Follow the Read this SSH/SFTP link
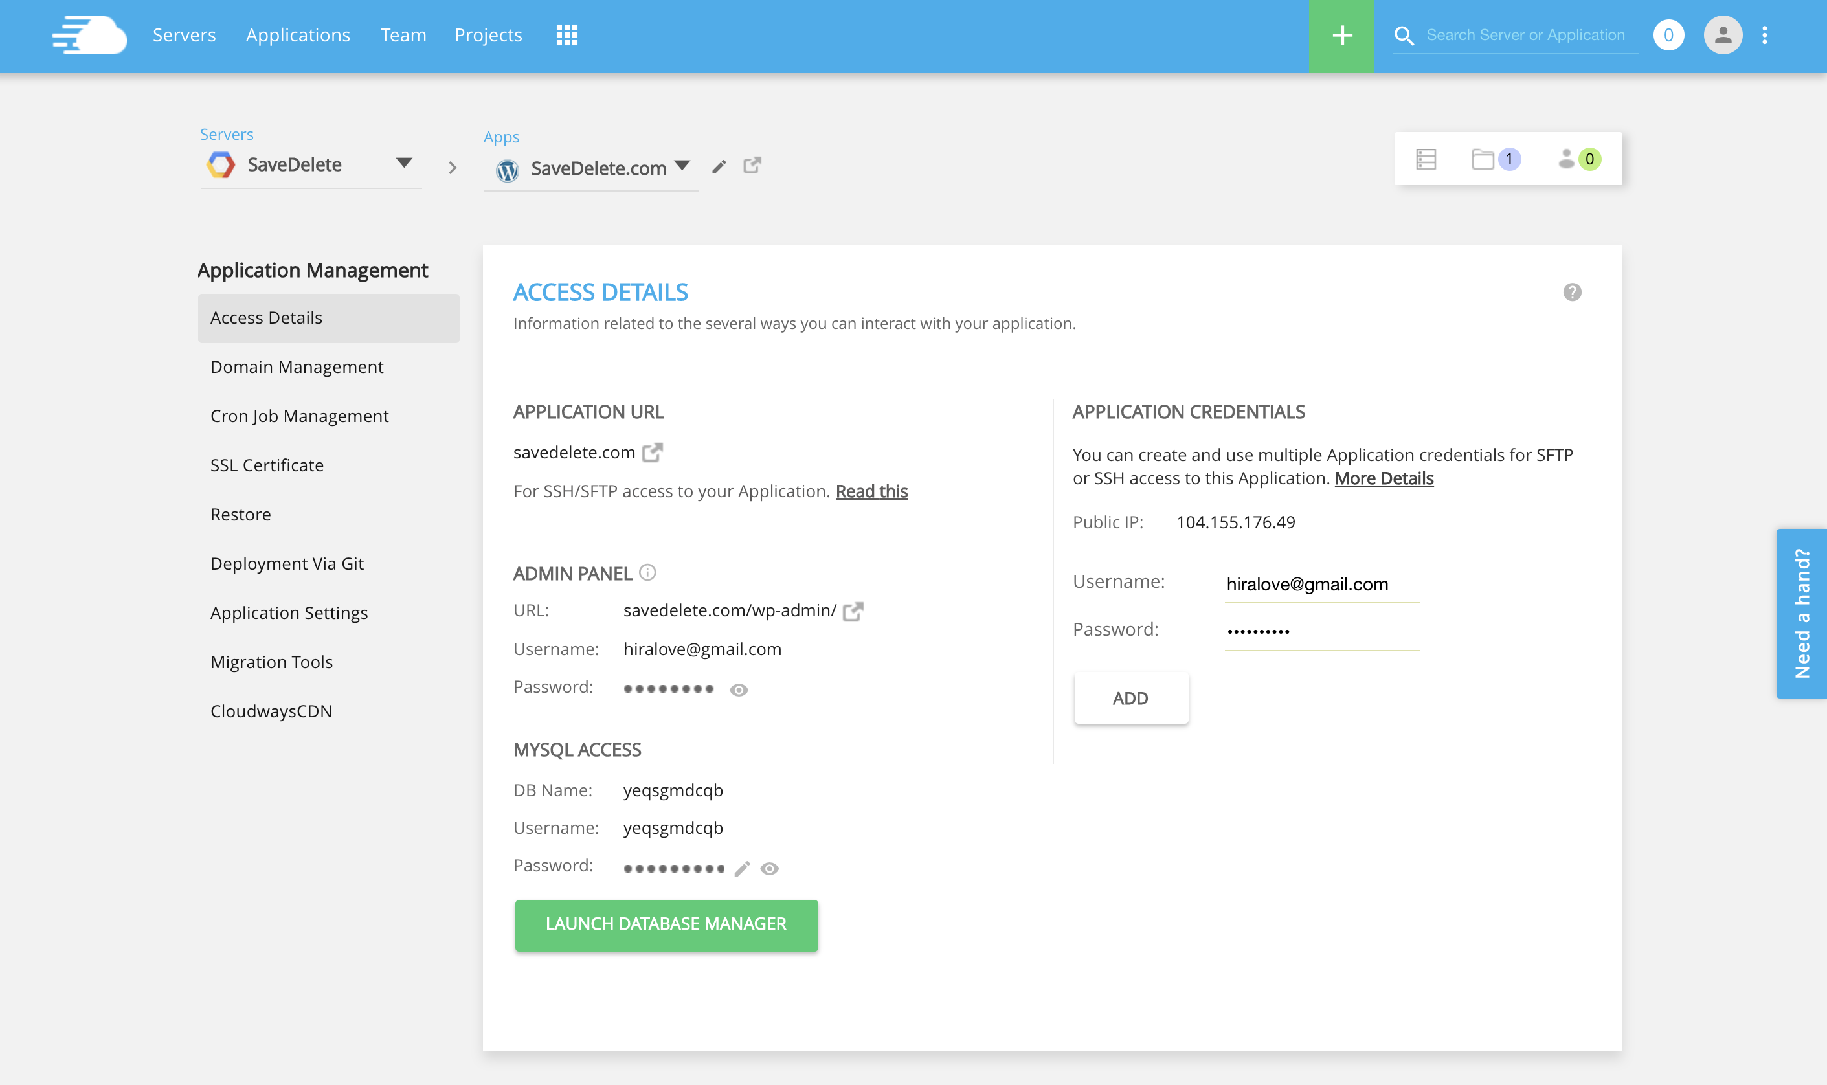The height and width of the screenshot is (1085, 1827). 871,491
